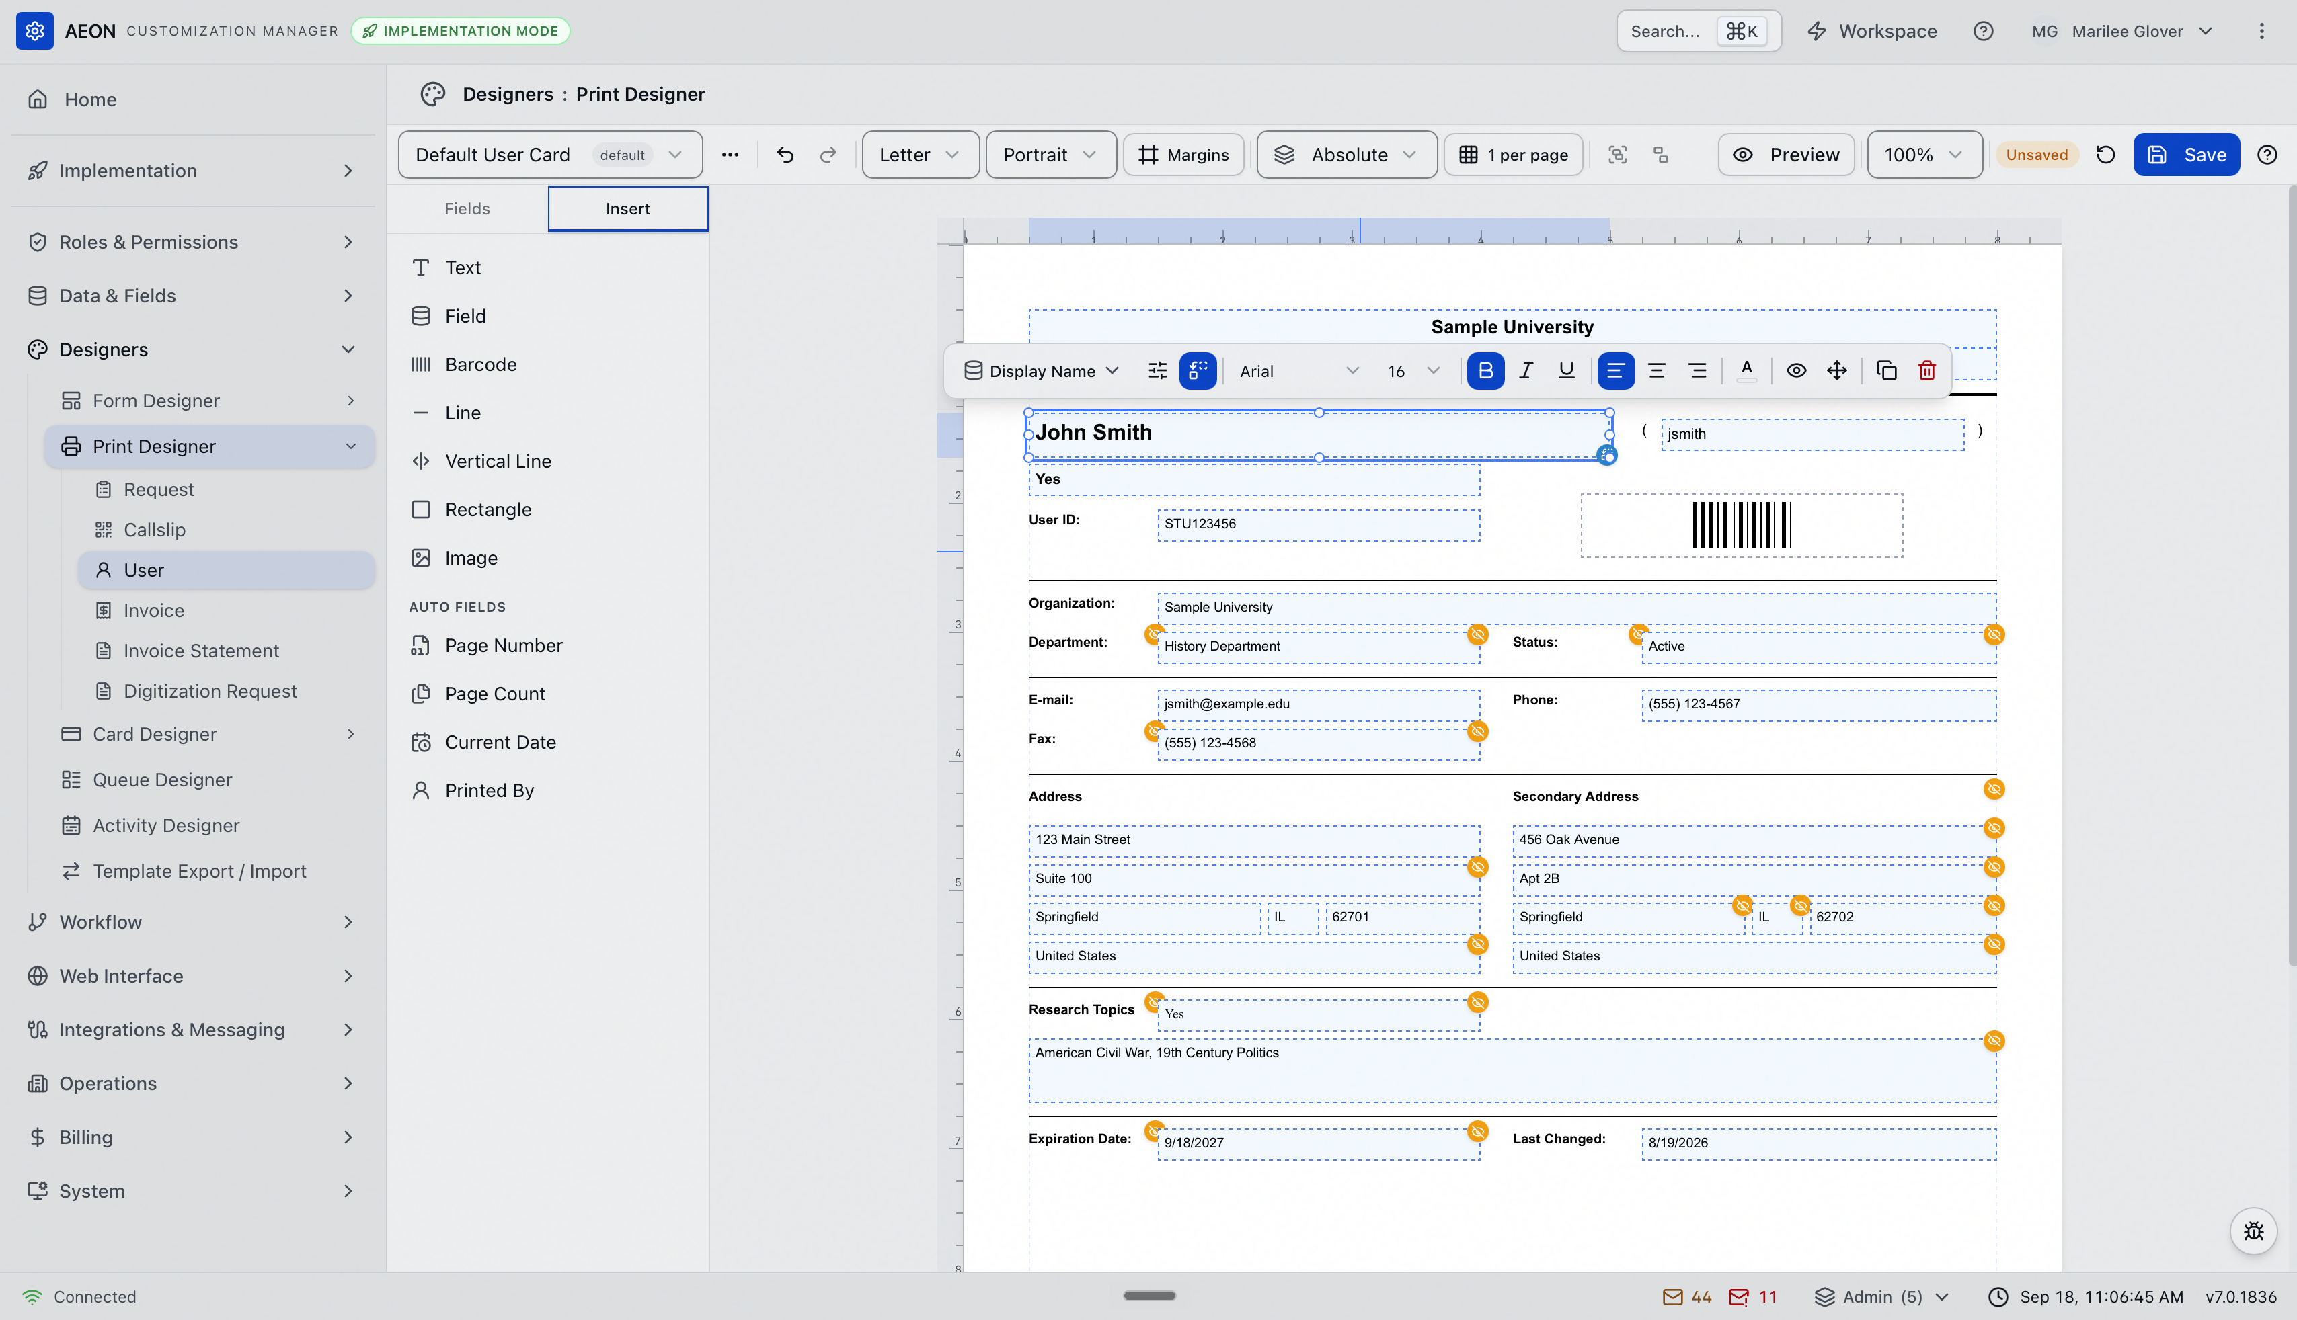The width and height of the screenshot is (2297, 1320).
Task: Toggle underline formatting
Action: 1566,371
